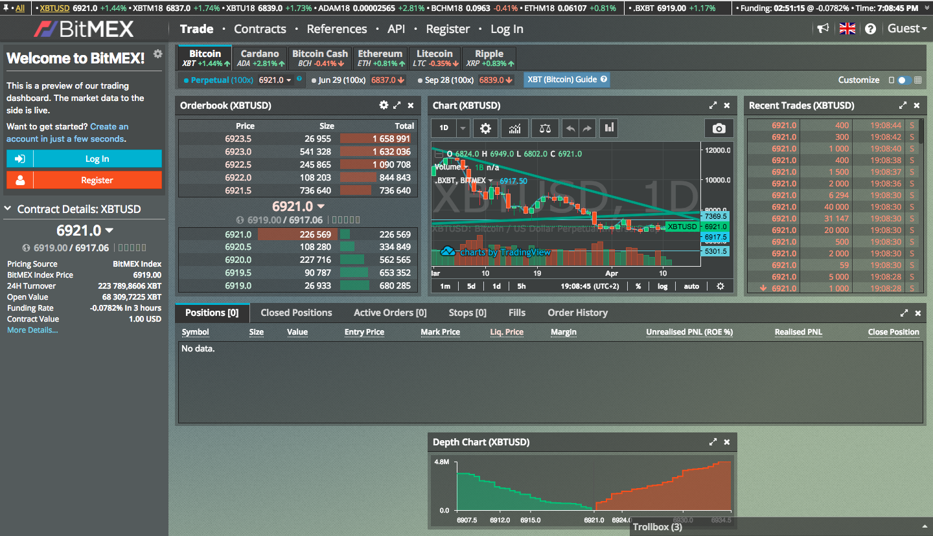Open the Order History tab

(x=578, y=313)
